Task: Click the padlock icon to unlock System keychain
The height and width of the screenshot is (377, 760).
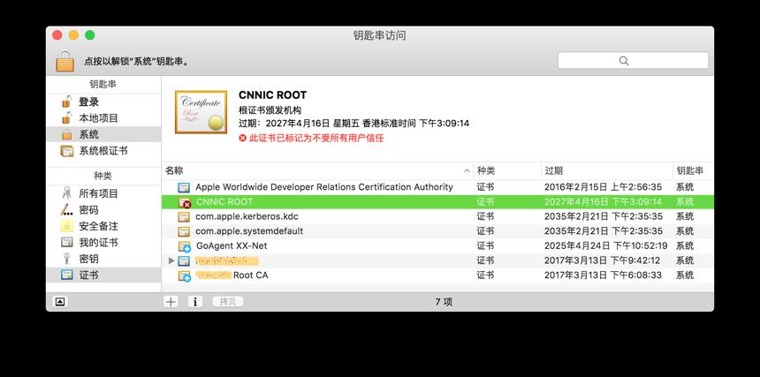Action: click(x=65, y=61)
